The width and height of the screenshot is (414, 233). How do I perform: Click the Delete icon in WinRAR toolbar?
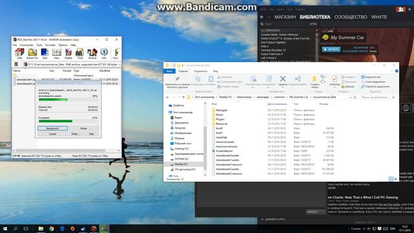click(69, 54)
